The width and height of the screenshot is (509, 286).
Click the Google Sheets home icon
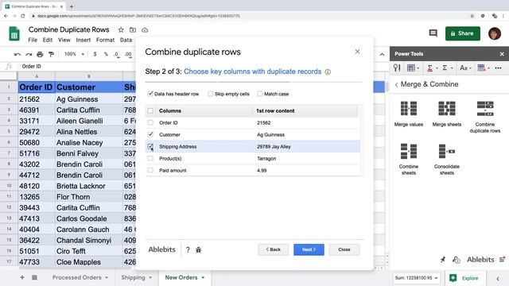[x=14, y=34]
